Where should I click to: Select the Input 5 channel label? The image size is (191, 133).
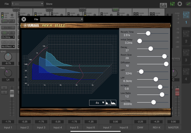click(74, 128)
